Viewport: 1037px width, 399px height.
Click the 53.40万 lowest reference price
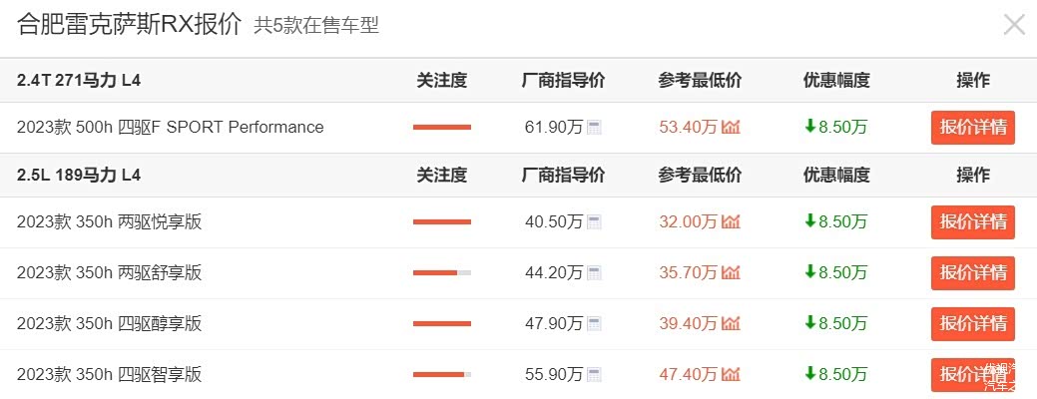coord(688,128)
